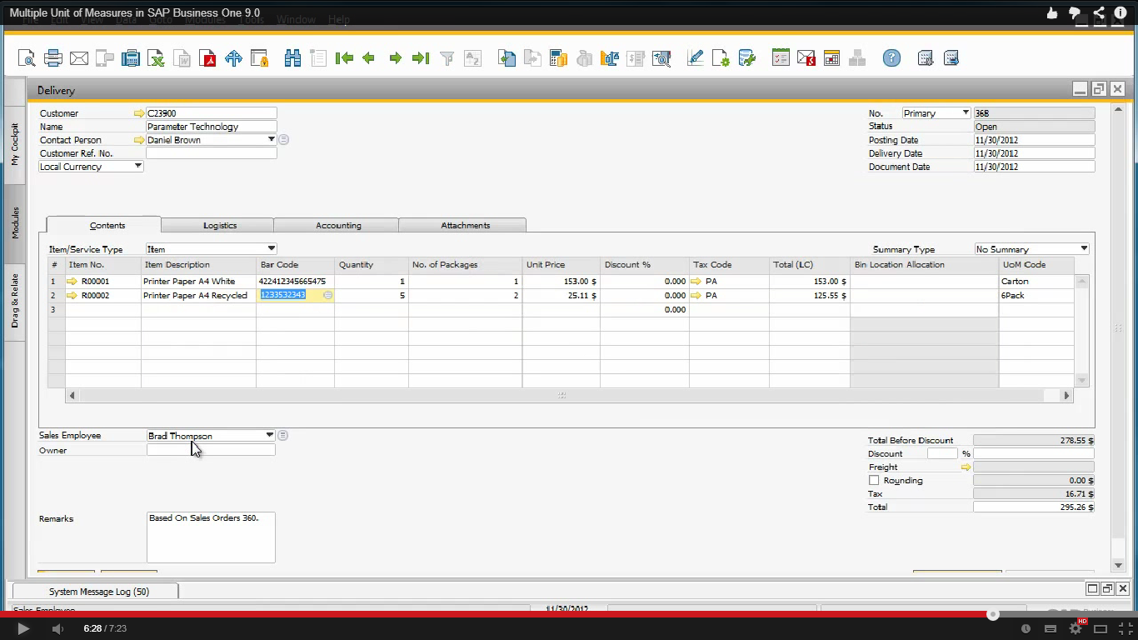1138x640 pixels.
Task: Open the Local Currency dropdown
Action: [x=138, y=167]
